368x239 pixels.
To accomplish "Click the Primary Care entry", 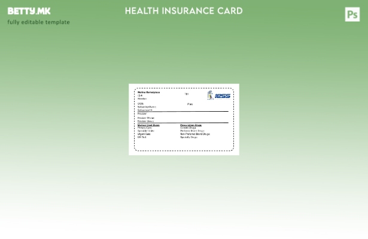I will [x=144, y=128].
